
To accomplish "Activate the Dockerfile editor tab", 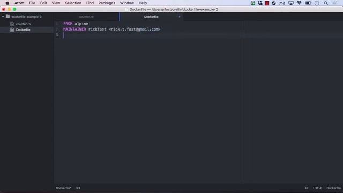I will tap(151, 17).
